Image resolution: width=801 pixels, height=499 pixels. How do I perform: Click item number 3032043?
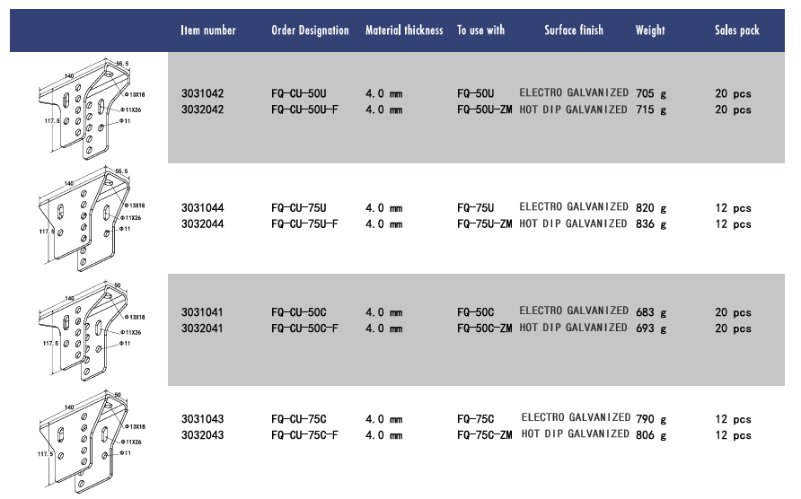(202, 434)
